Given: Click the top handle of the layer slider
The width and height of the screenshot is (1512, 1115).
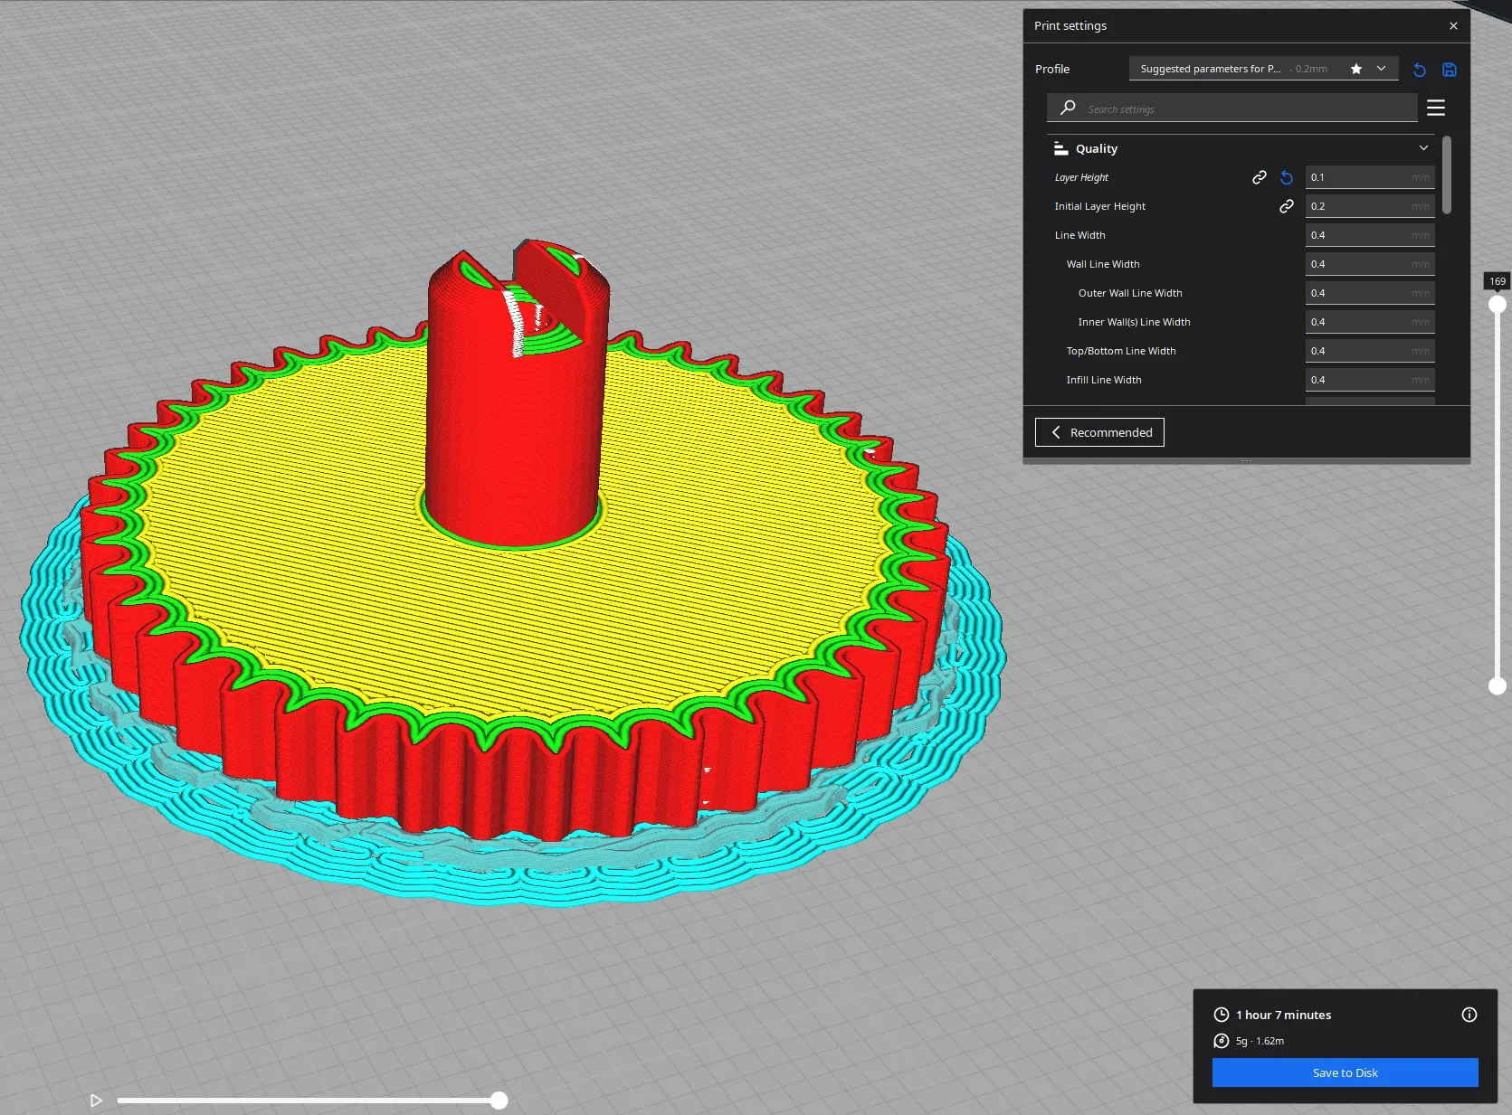Looking at the screenshot, I should coord(1498,305).
